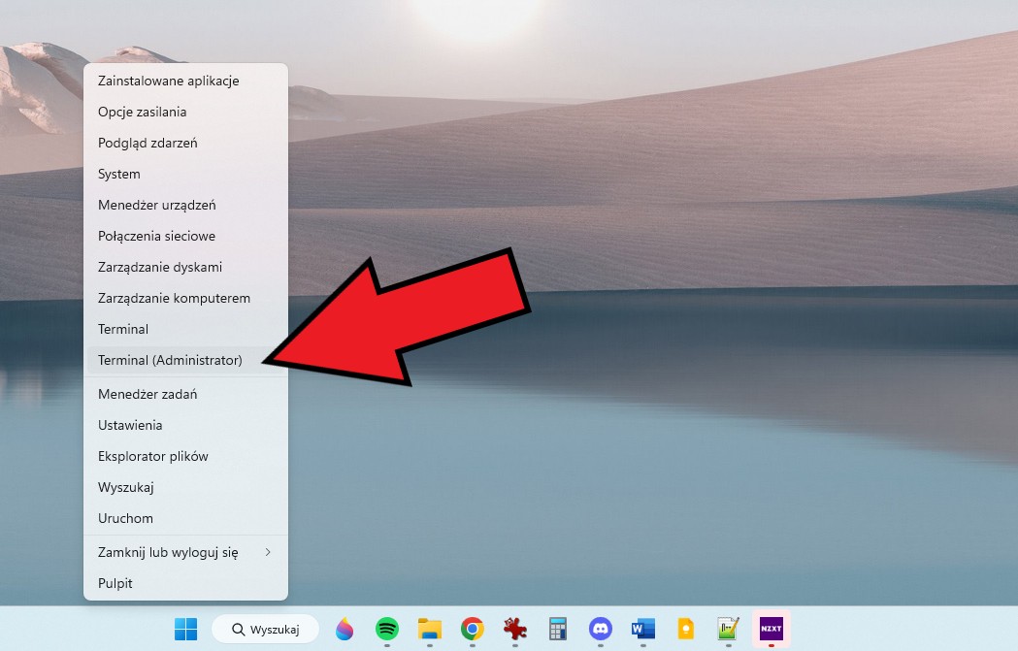
Task: Select Pulpit to show the desktop
Action: tap(115, 583)
